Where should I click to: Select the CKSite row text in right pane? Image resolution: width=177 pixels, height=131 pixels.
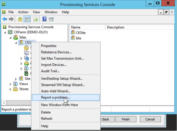coord(81,33)
